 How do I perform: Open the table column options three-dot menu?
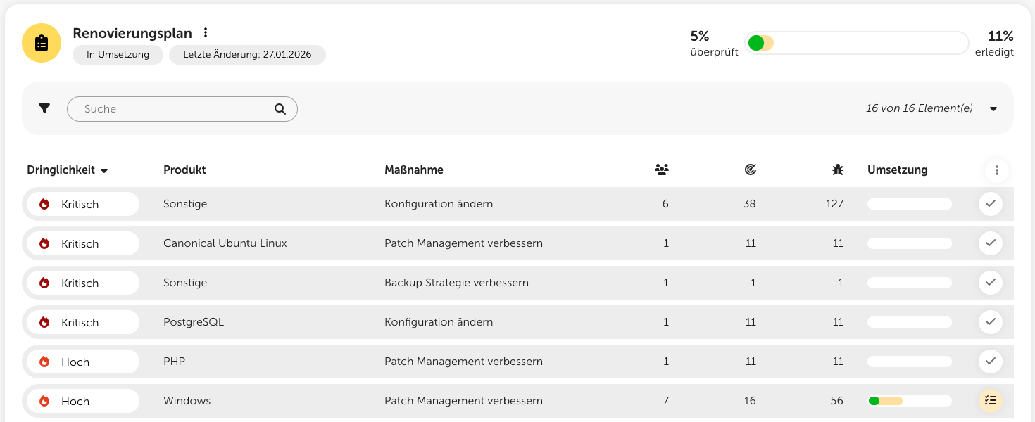[996, 170]
